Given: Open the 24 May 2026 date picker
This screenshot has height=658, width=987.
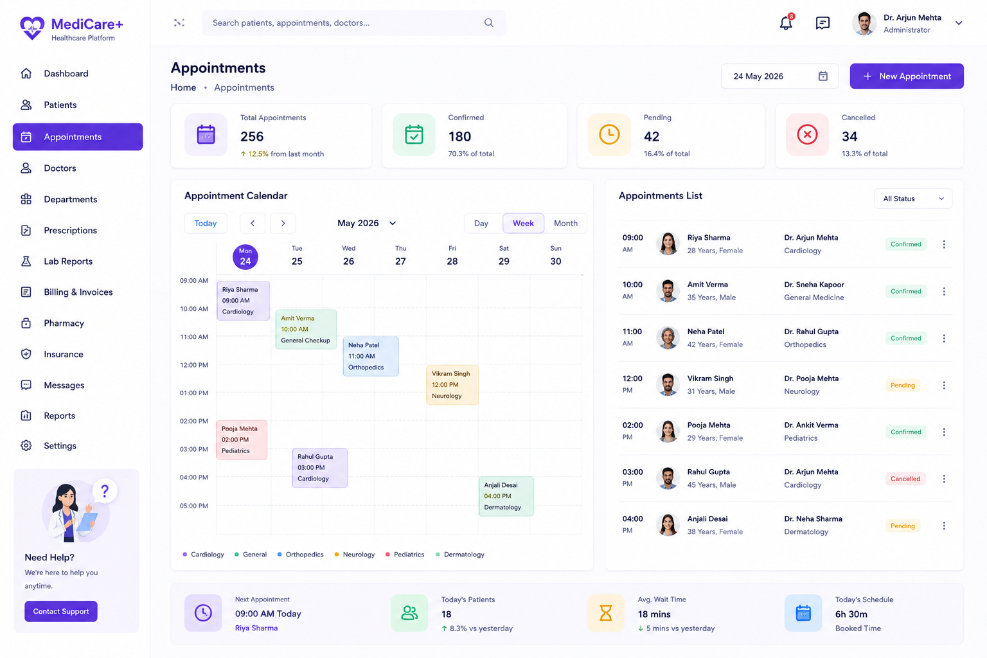Looking at the screenshot, I should coord(779,76).
